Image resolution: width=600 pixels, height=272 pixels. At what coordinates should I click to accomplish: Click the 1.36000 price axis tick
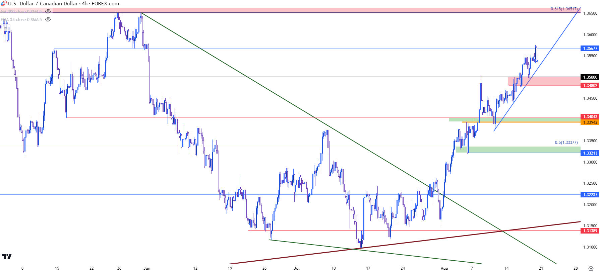590,35
